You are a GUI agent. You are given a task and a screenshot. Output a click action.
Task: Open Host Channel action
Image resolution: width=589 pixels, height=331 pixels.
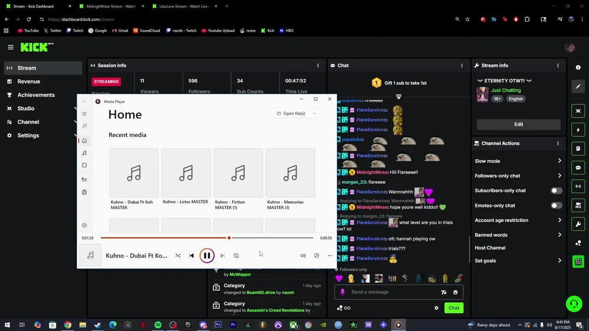point(490,248)
